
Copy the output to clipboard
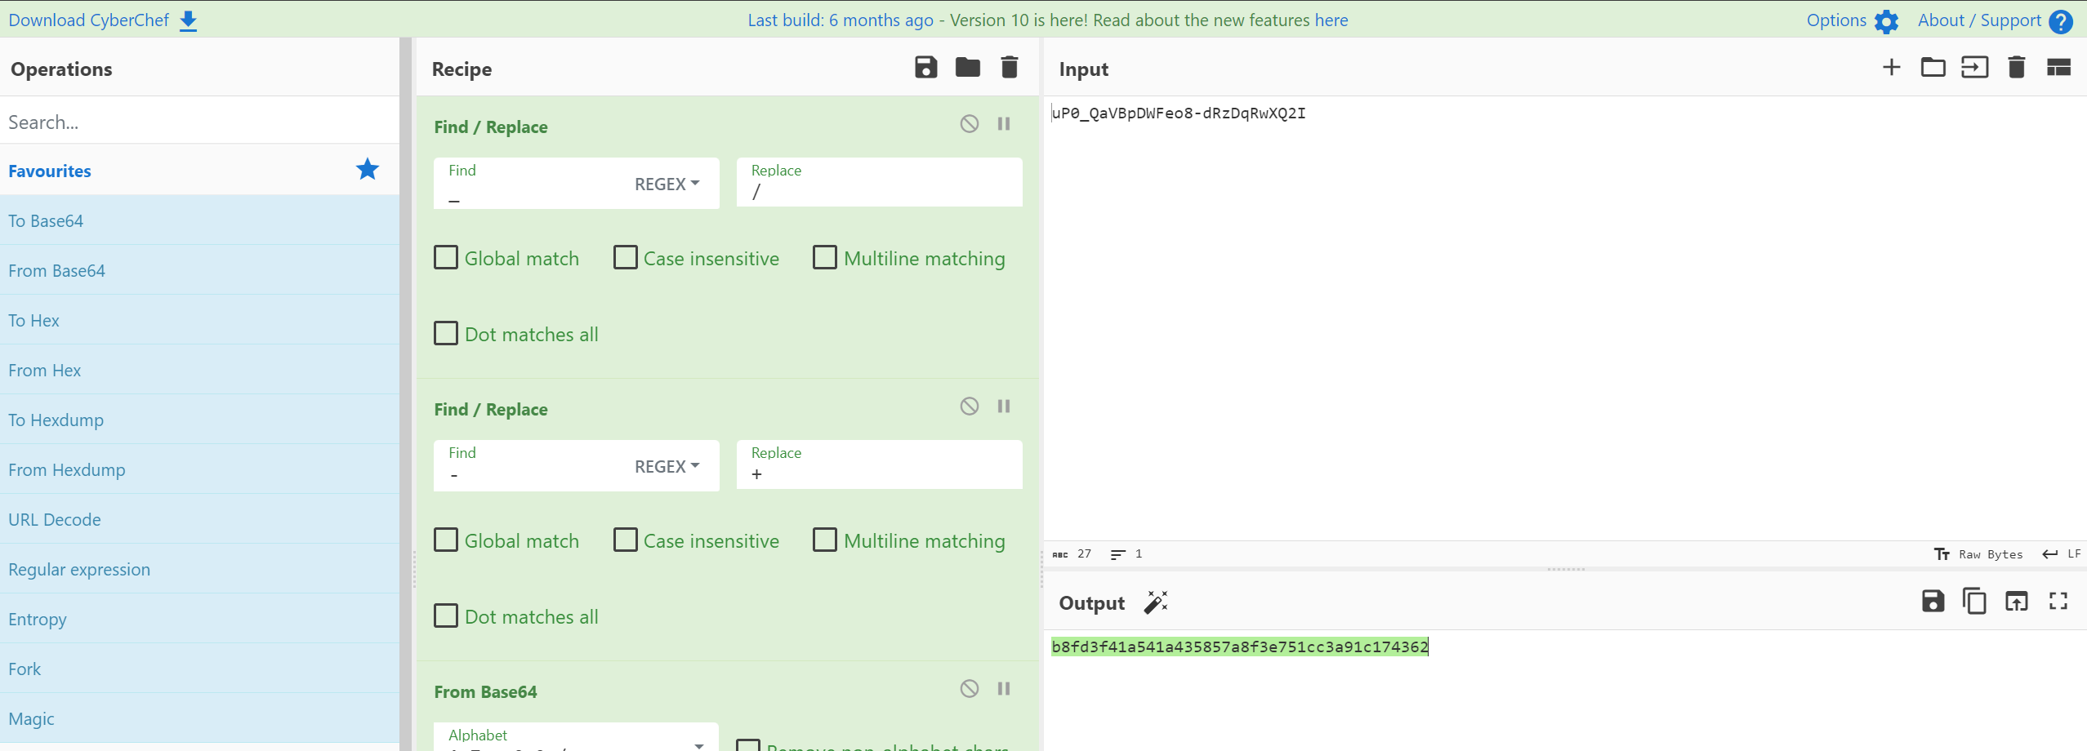click(x=1974, y=602)
